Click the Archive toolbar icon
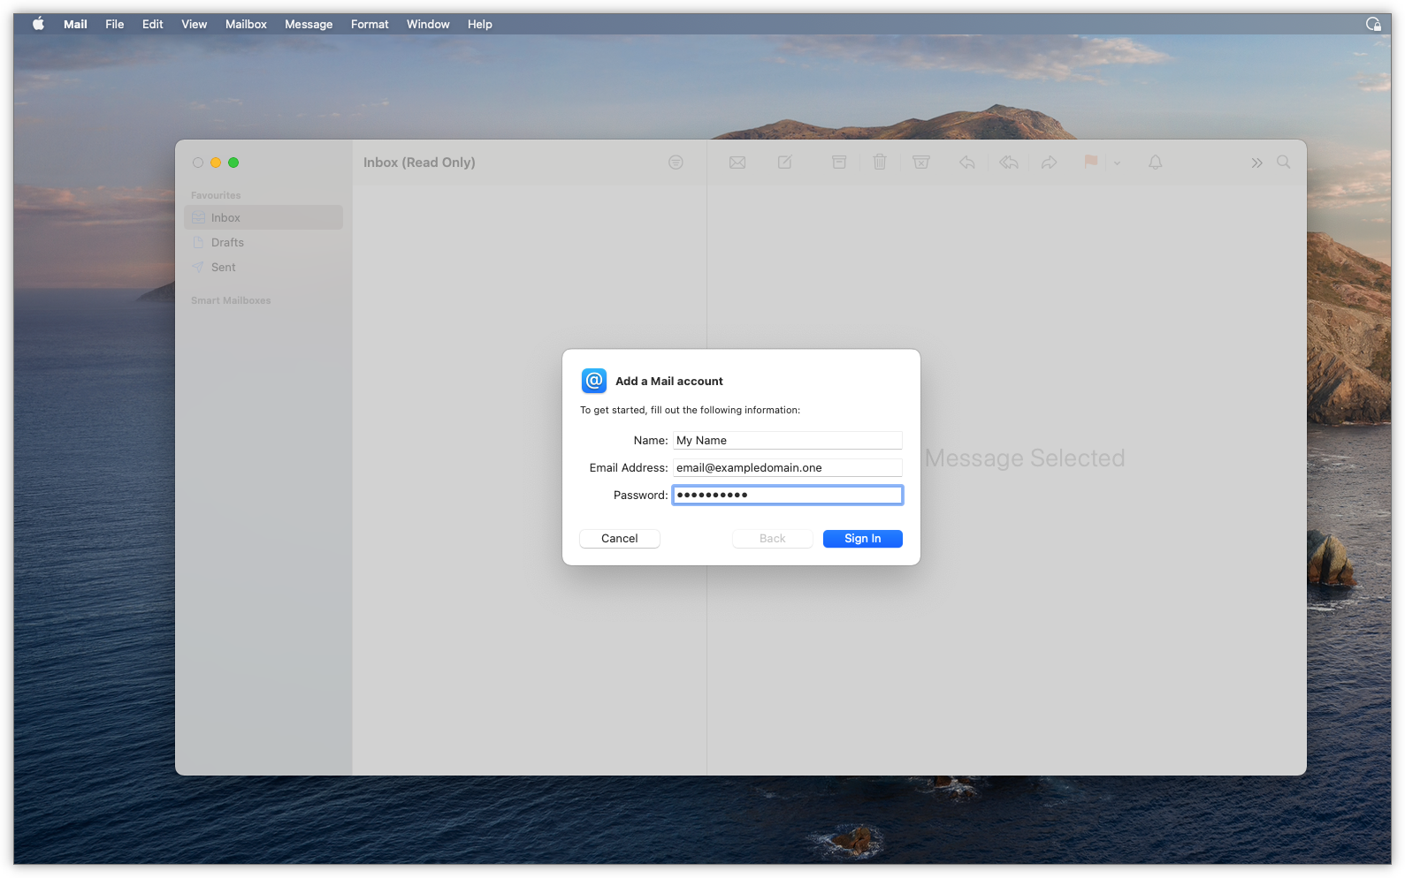 click(x=839, y=163)
